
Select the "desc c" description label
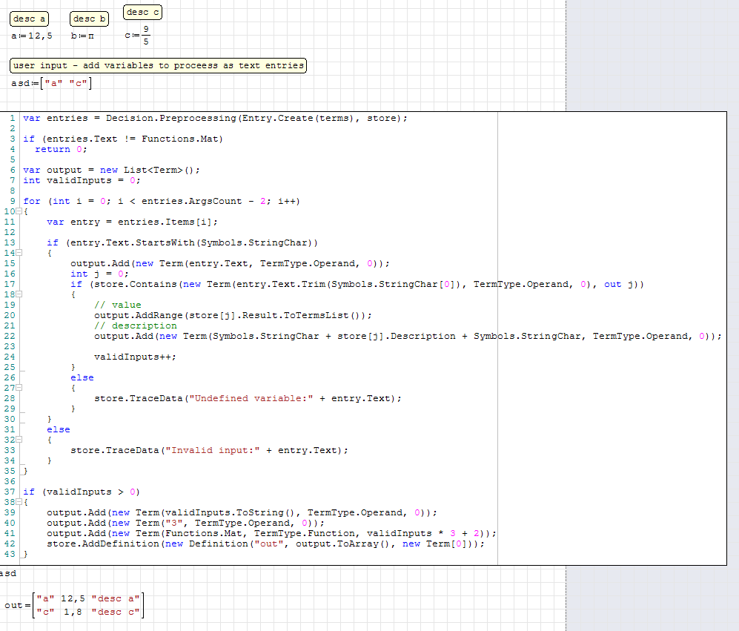point(143,12)
